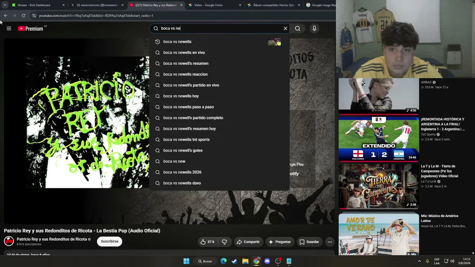Image resolution: width=475 pixels, height=267 pixels.
Task: Open volume control in system tray
Action: click(x=452, y=261)
